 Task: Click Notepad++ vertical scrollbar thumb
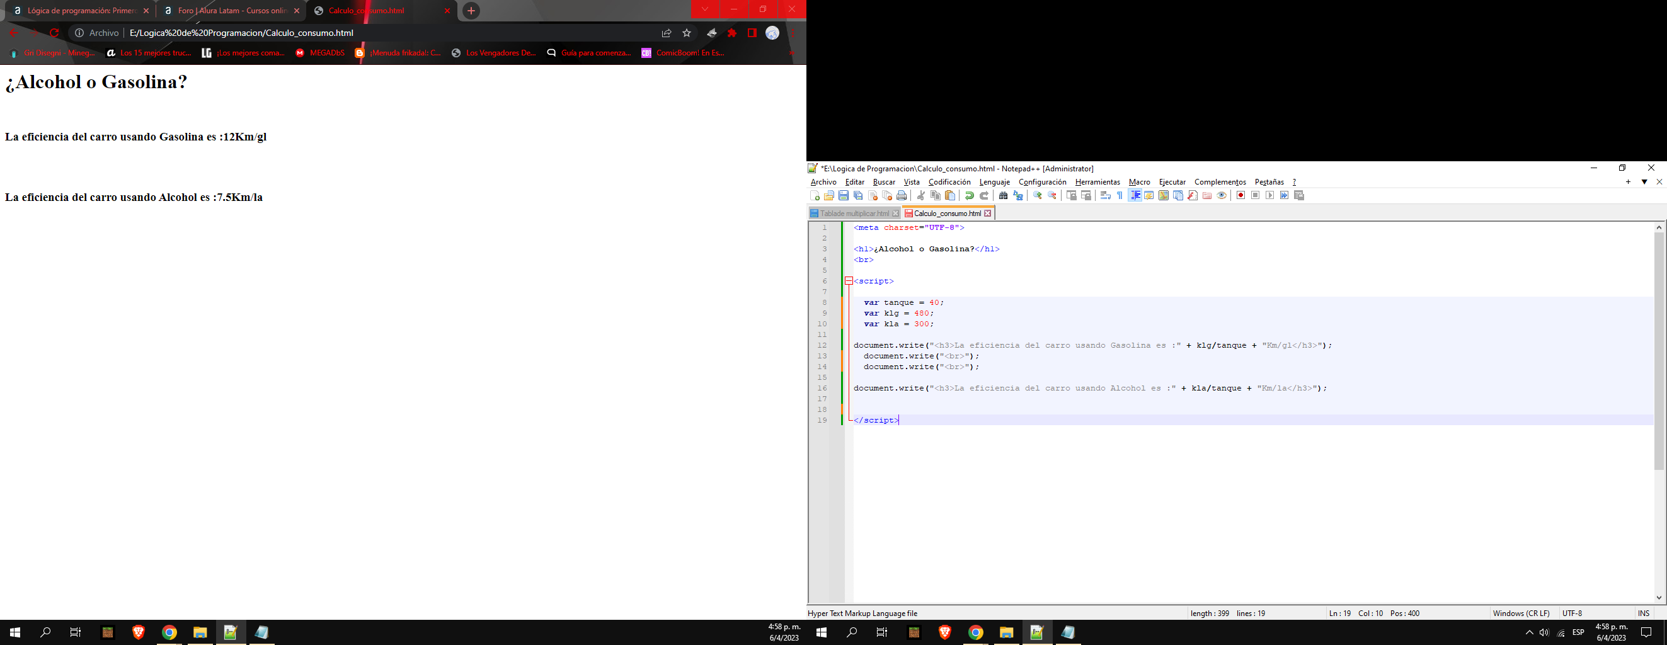point(1659,351)
